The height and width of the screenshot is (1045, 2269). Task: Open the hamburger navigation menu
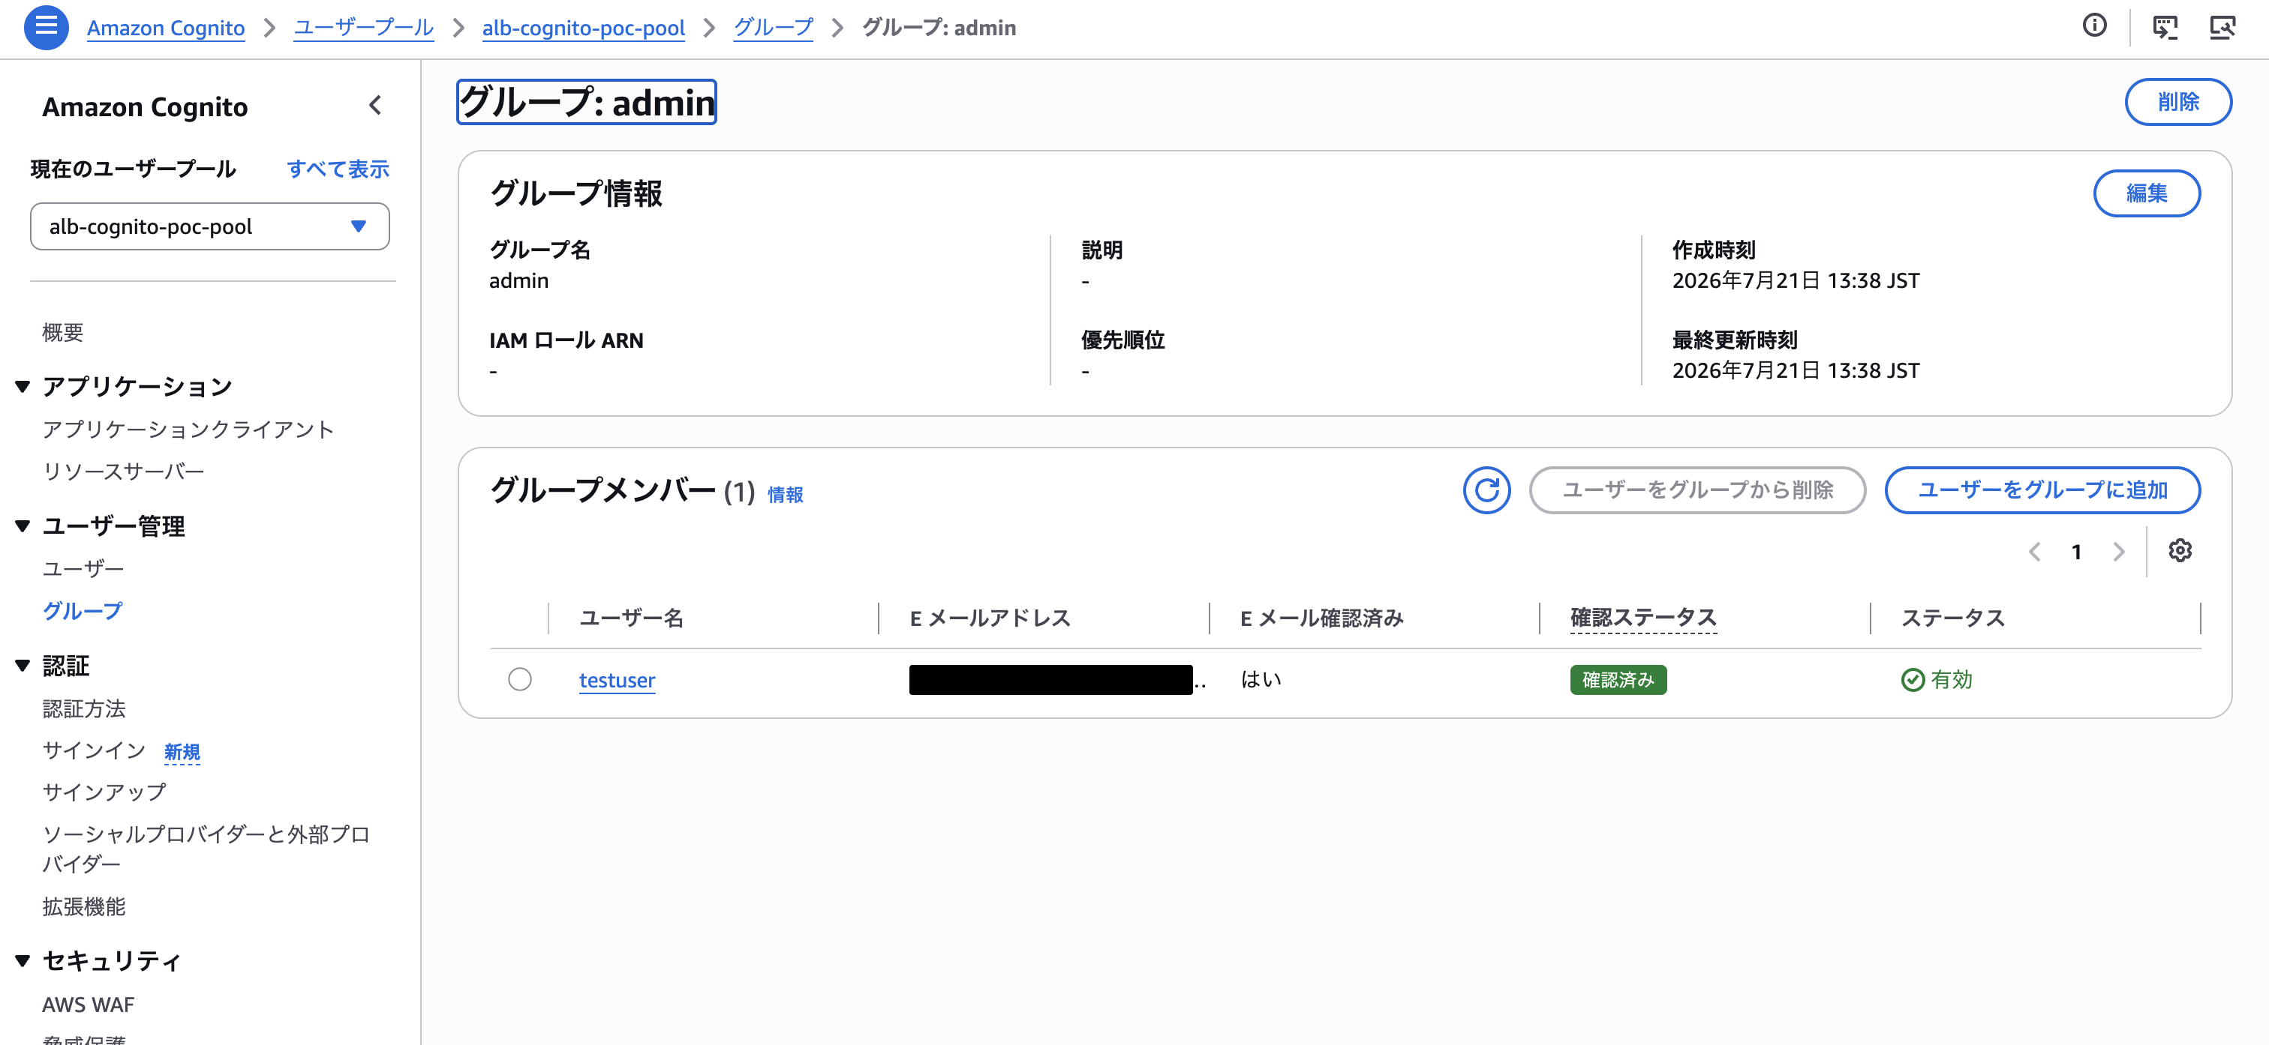tap(46, 27)
